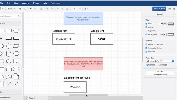Open the insert plus dropdown
This screenshot has height=100, width=177.
86,9
